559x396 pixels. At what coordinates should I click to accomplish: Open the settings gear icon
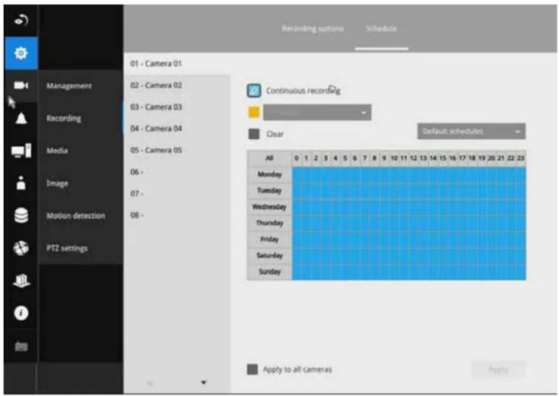(21, 53)
